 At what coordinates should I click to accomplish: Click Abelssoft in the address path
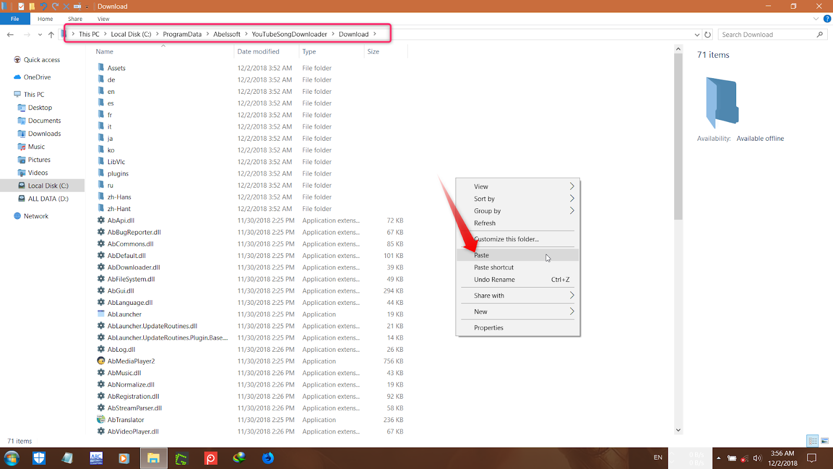(x=226, y=34)
